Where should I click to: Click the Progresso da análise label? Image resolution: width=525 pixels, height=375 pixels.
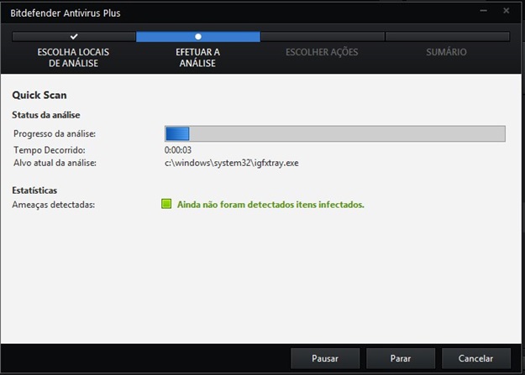coord(55,134)
